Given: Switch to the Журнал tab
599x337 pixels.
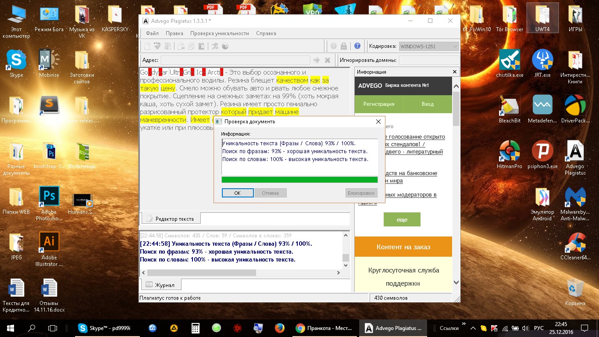Looking at the screenshot, I should [160, 285].
